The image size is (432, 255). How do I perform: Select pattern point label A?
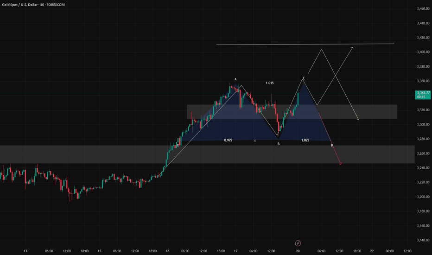point(235,79)
